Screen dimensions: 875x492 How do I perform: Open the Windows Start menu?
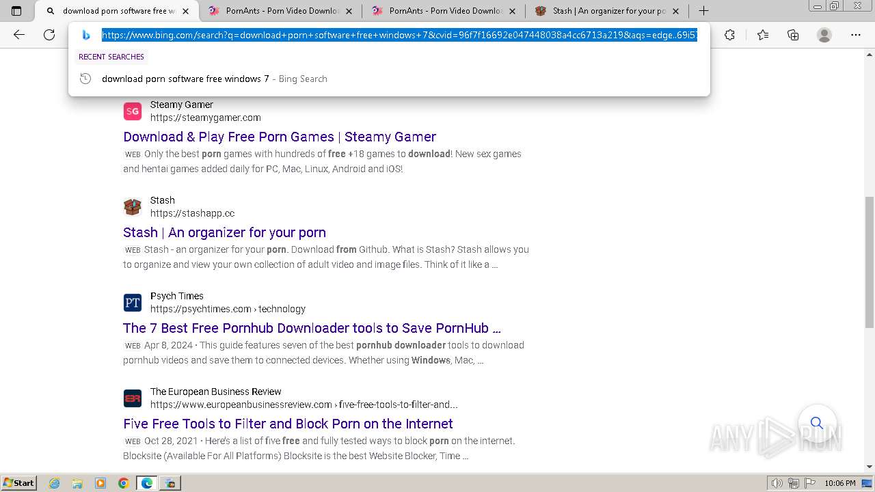18,483
